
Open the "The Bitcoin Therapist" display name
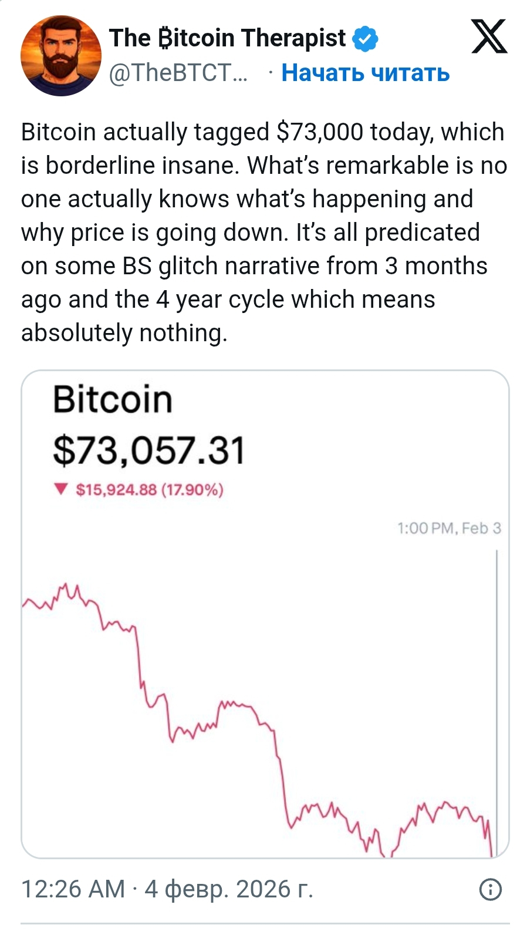coord(227,38)
